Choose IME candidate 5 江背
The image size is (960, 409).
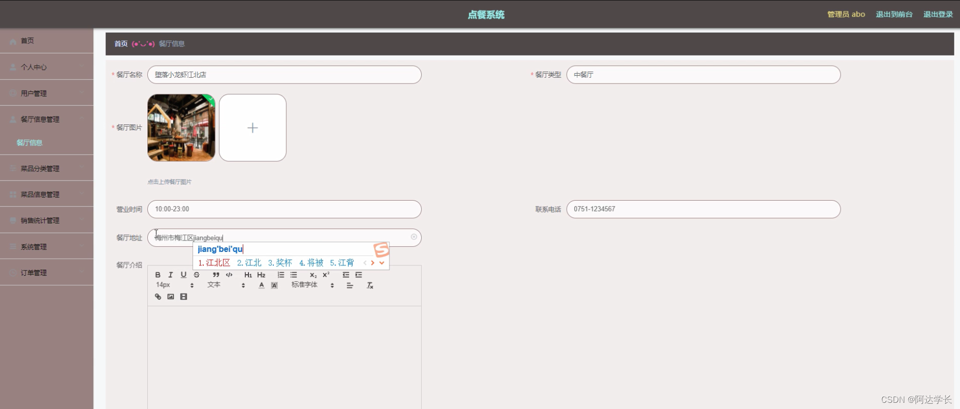[x=342, y=263]
